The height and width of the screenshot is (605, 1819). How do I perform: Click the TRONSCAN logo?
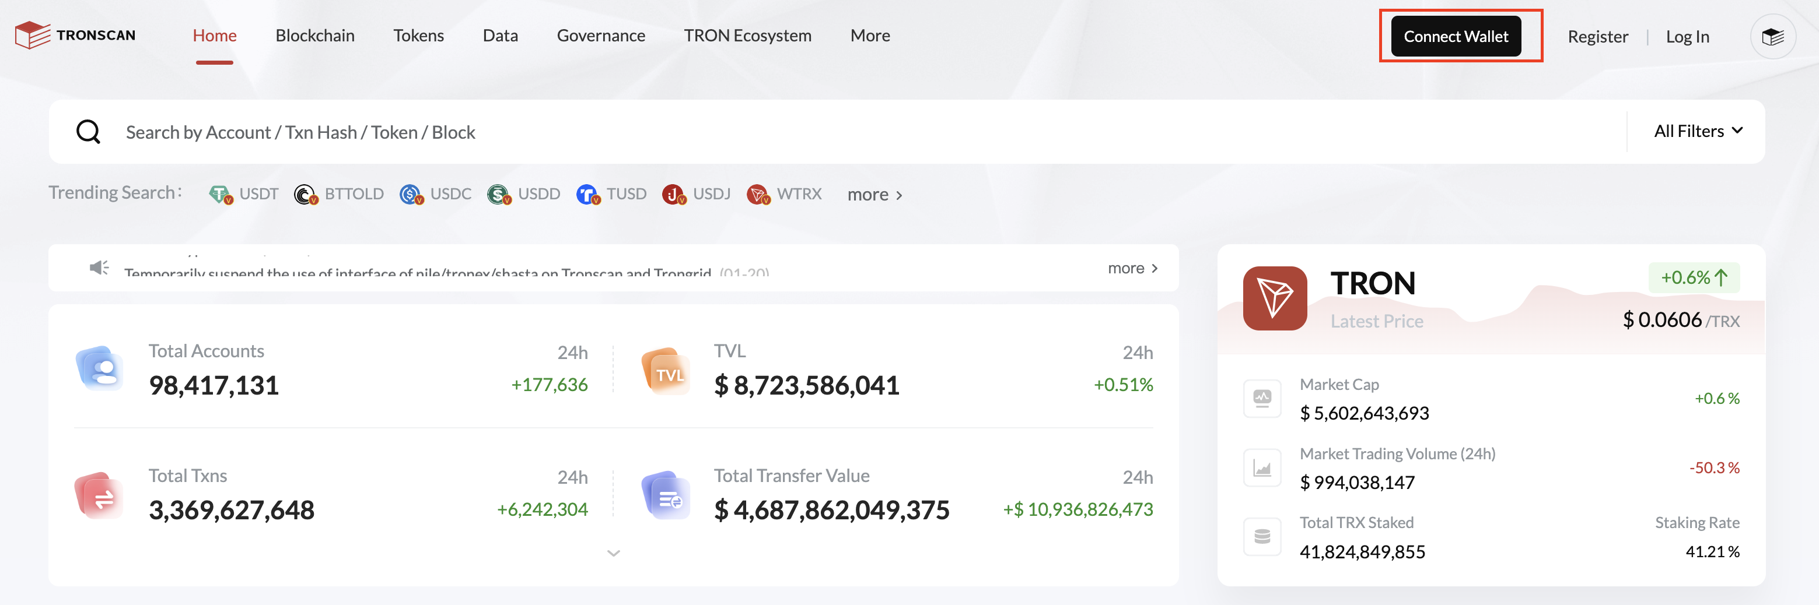point(75,35)
